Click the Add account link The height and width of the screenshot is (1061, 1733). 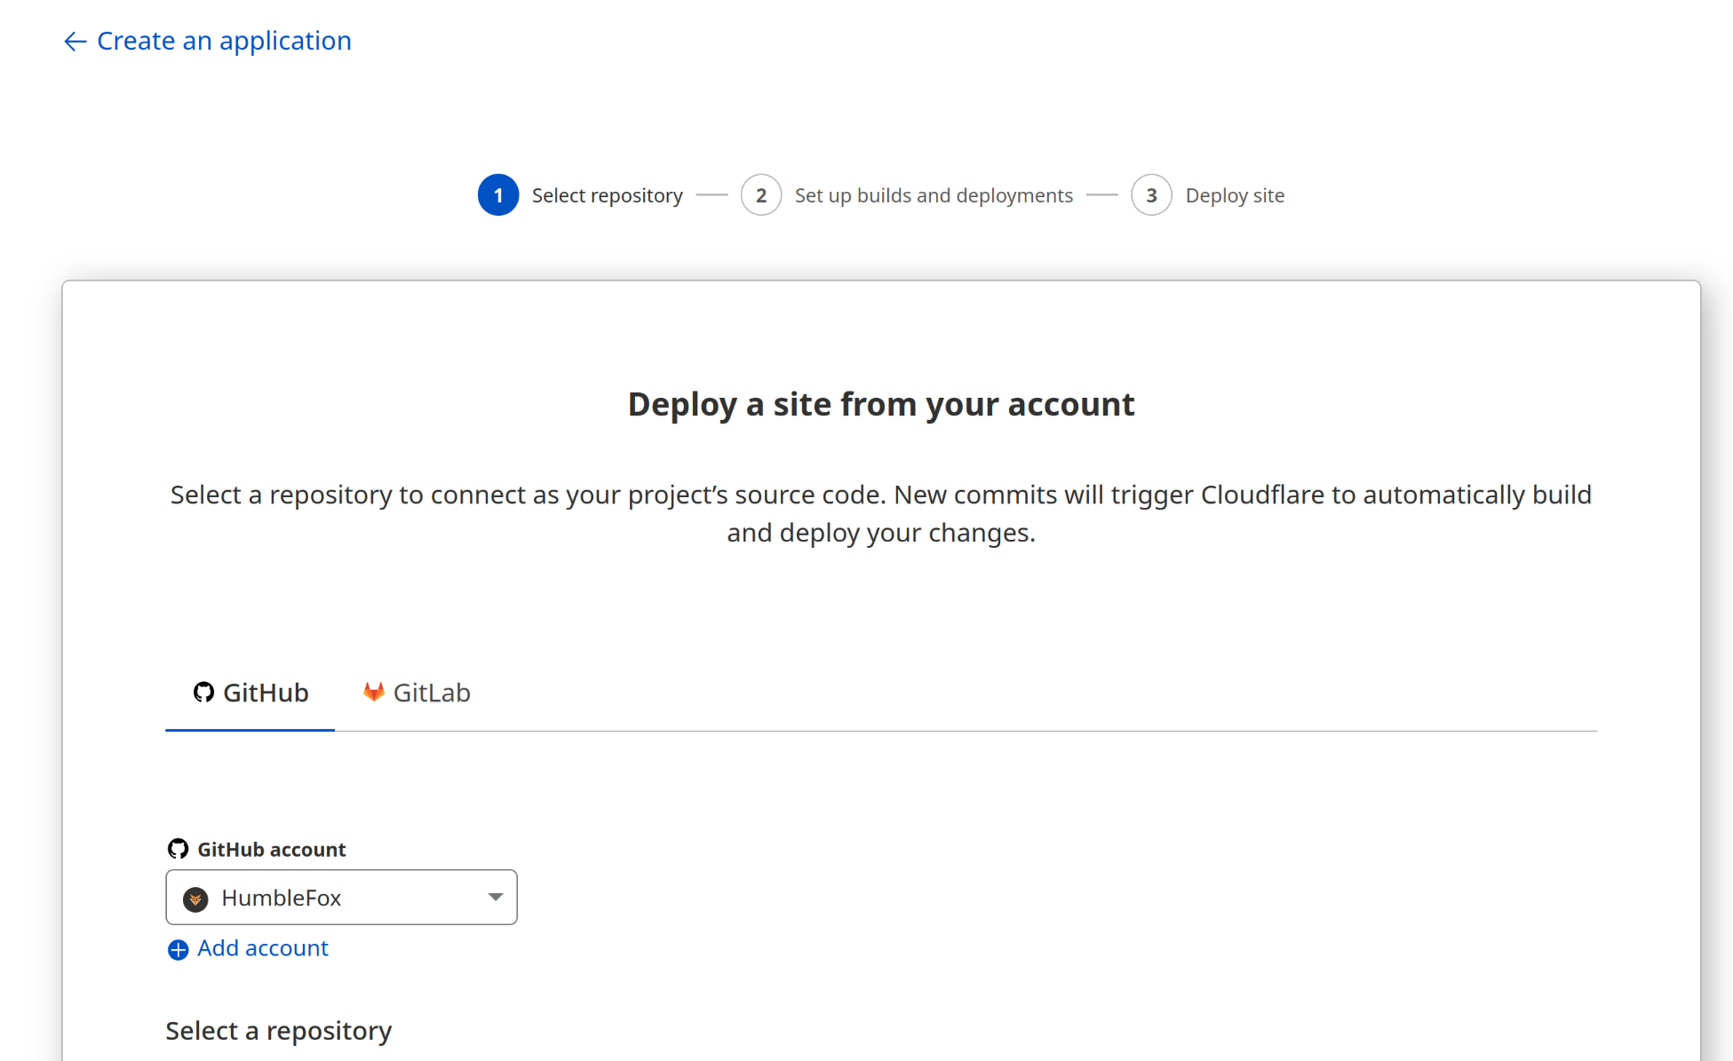tap(262, 948)
